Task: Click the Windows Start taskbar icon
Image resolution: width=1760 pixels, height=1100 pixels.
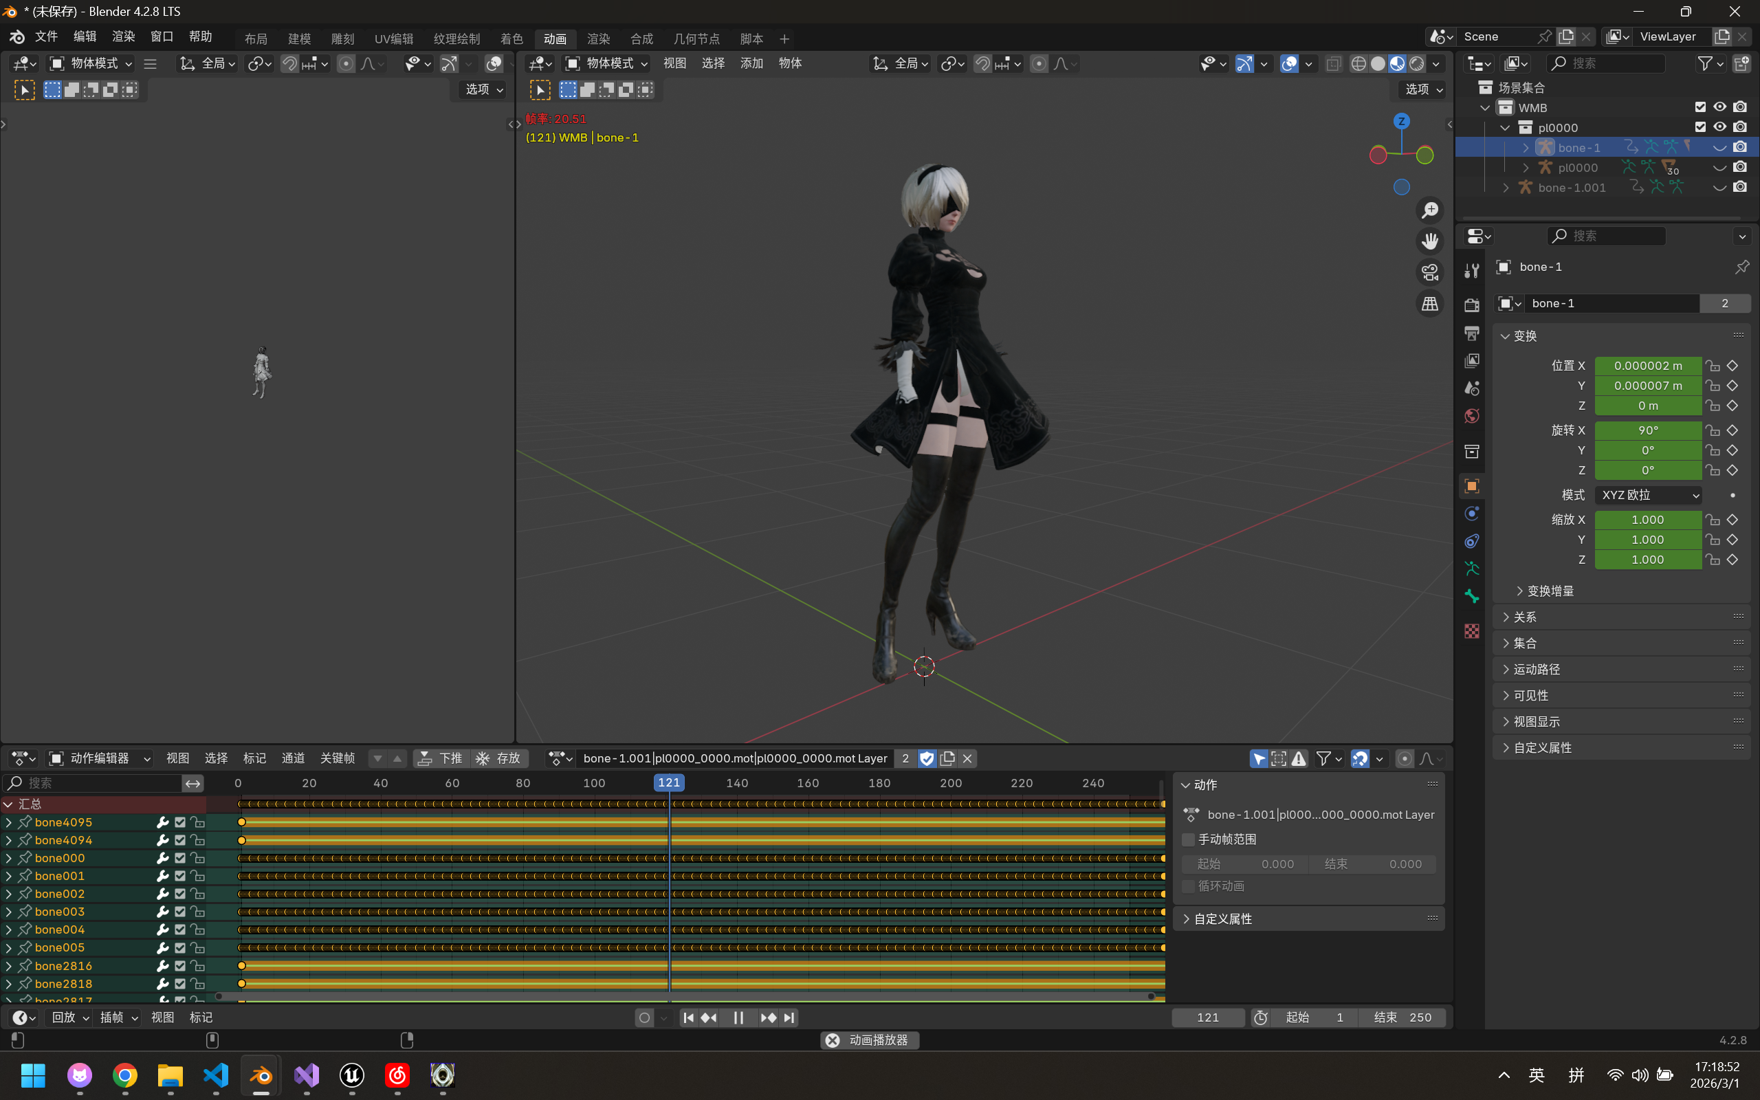Action: [34, 1075]
